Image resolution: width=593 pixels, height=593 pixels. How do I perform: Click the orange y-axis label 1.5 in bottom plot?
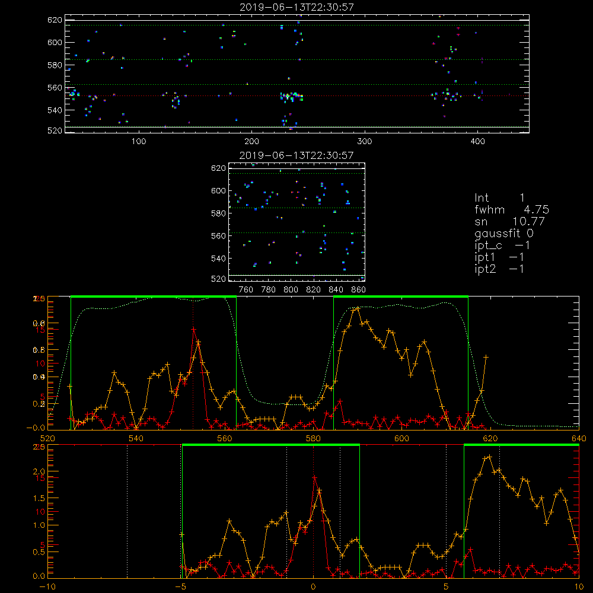click(39, 498)
